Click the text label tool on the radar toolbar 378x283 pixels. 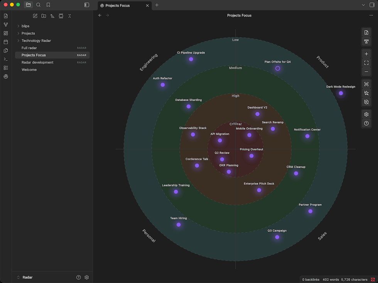pos(366,42)
